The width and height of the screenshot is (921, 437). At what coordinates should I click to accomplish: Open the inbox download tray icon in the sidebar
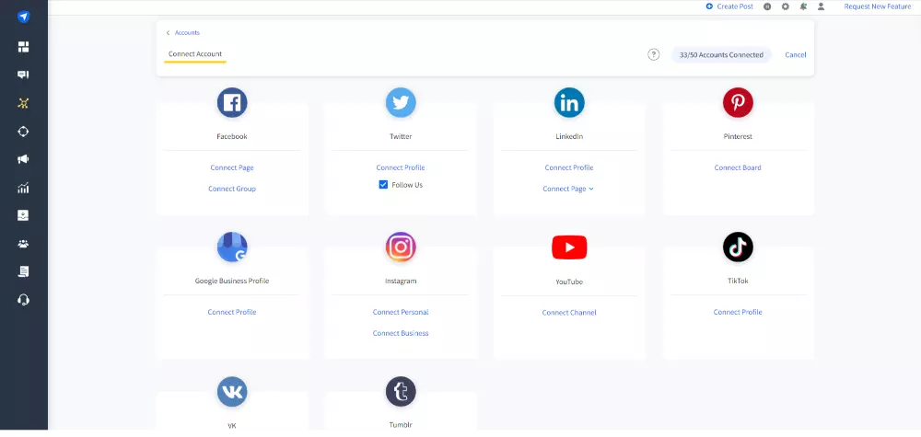point(24,215)
